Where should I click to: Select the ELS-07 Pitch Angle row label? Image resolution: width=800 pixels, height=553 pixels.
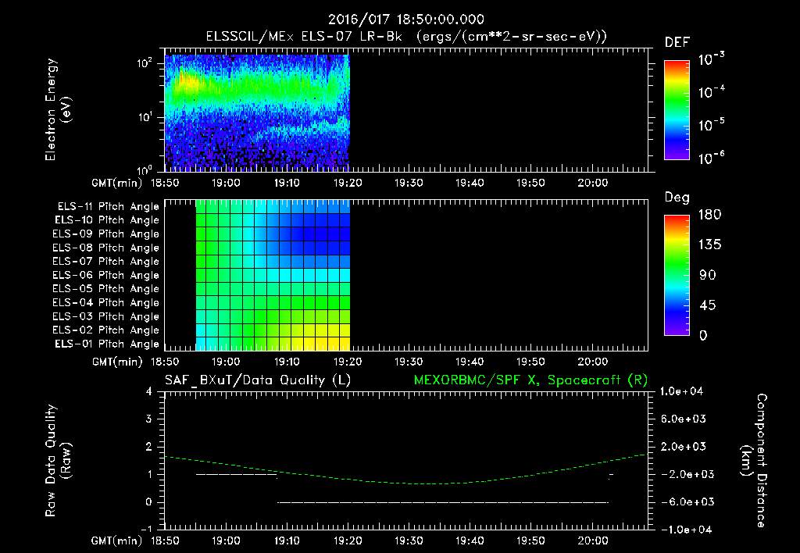(x=106, y=261)
